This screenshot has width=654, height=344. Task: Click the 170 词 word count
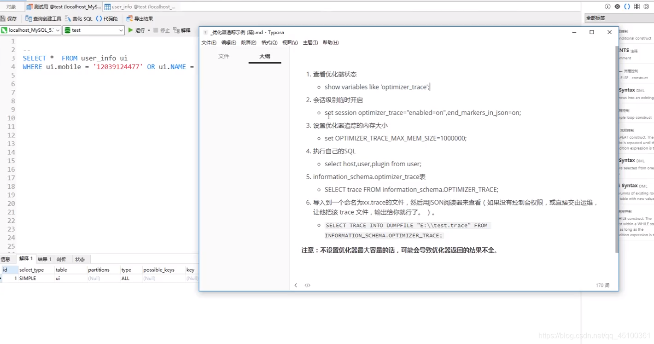click(x=602, y=286)
